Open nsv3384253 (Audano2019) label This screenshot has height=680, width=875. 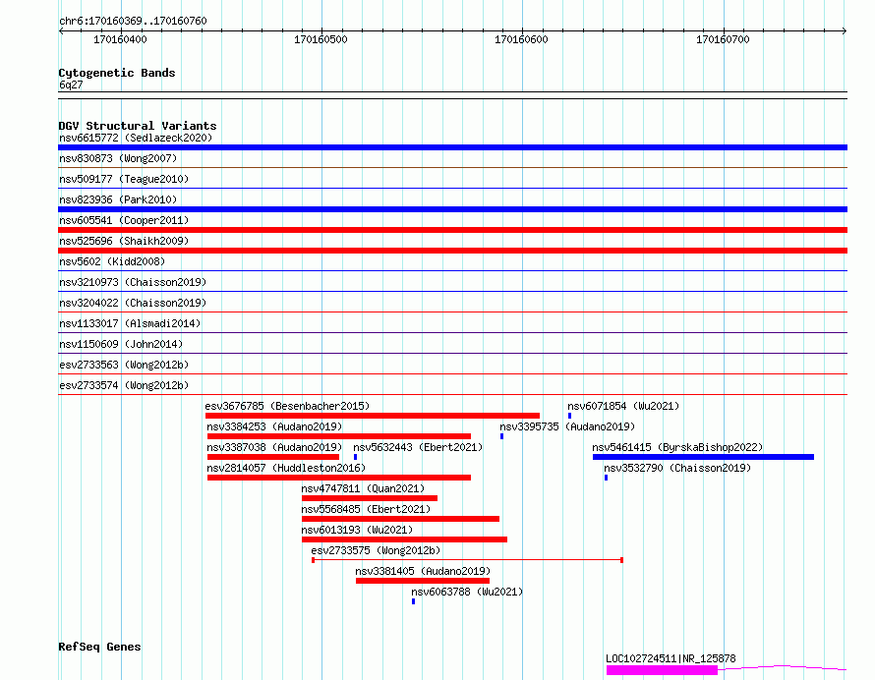[x=274, y=426]
